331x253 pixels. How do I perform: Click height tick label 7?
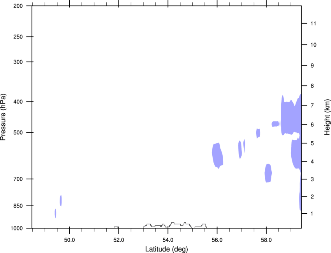coord(312,105)
